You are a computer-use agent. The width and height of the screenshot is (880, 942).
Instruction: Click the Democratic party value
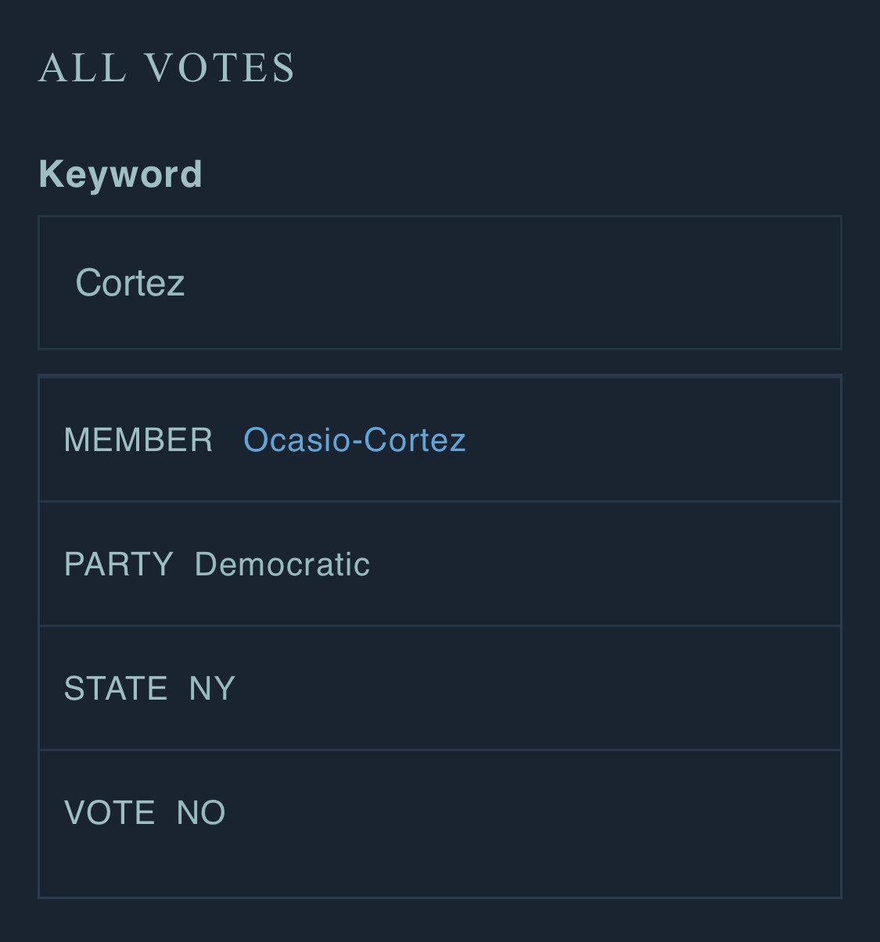(282, 564)
